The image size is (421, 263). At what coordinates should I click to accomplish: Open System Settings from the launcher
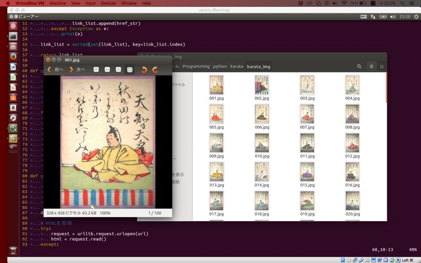13,118
